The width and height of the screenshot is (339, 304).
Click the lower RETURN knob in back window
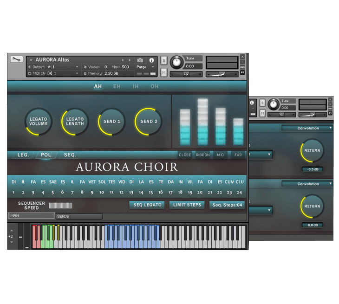tap(312, 207)
